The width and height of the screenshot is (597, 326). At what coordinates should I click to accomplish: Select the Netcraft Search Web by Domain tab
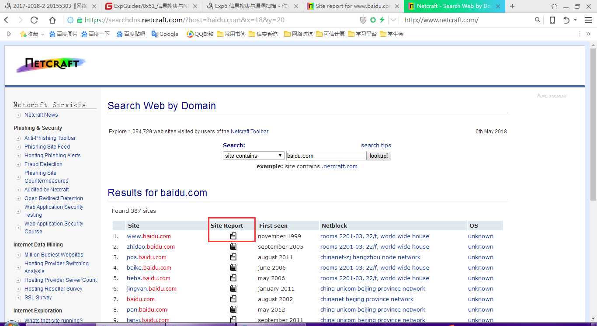click(455, 6)
